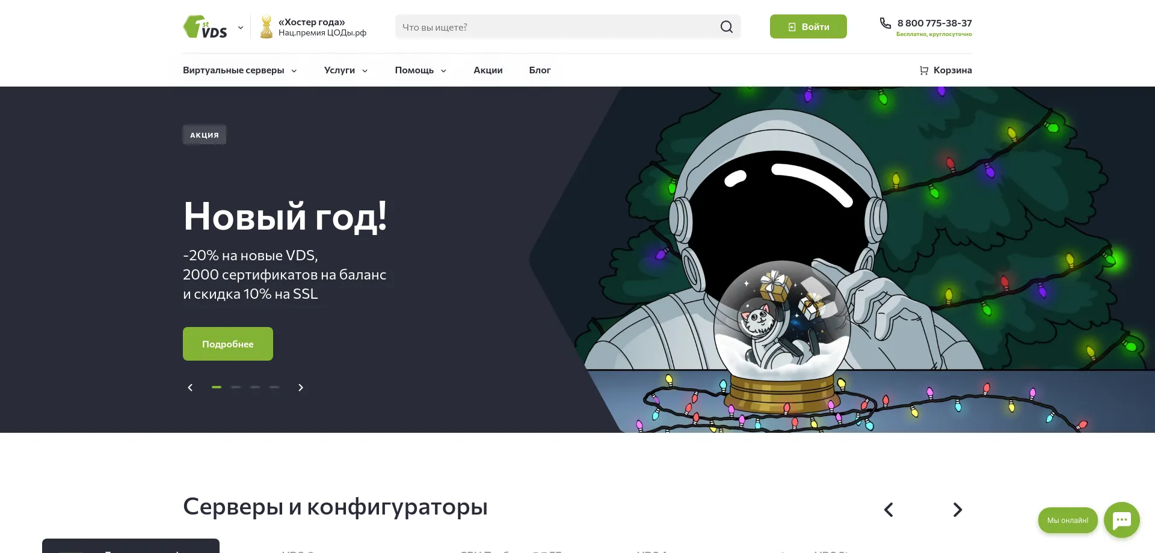Select the fourth carousel dot indicator
1155x553 pixels.
click(274, 388)
